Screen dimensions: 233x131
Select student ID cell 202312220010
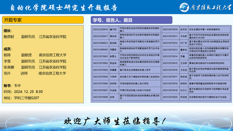(x=100, y=29)
